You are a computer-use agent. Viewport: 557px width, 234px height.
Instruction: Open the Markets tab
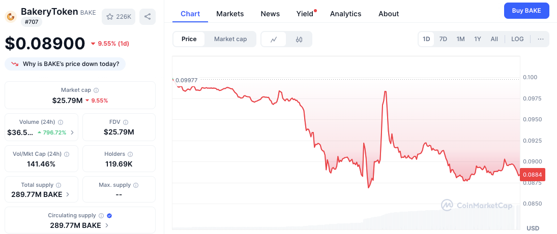(x=230, y=14)
